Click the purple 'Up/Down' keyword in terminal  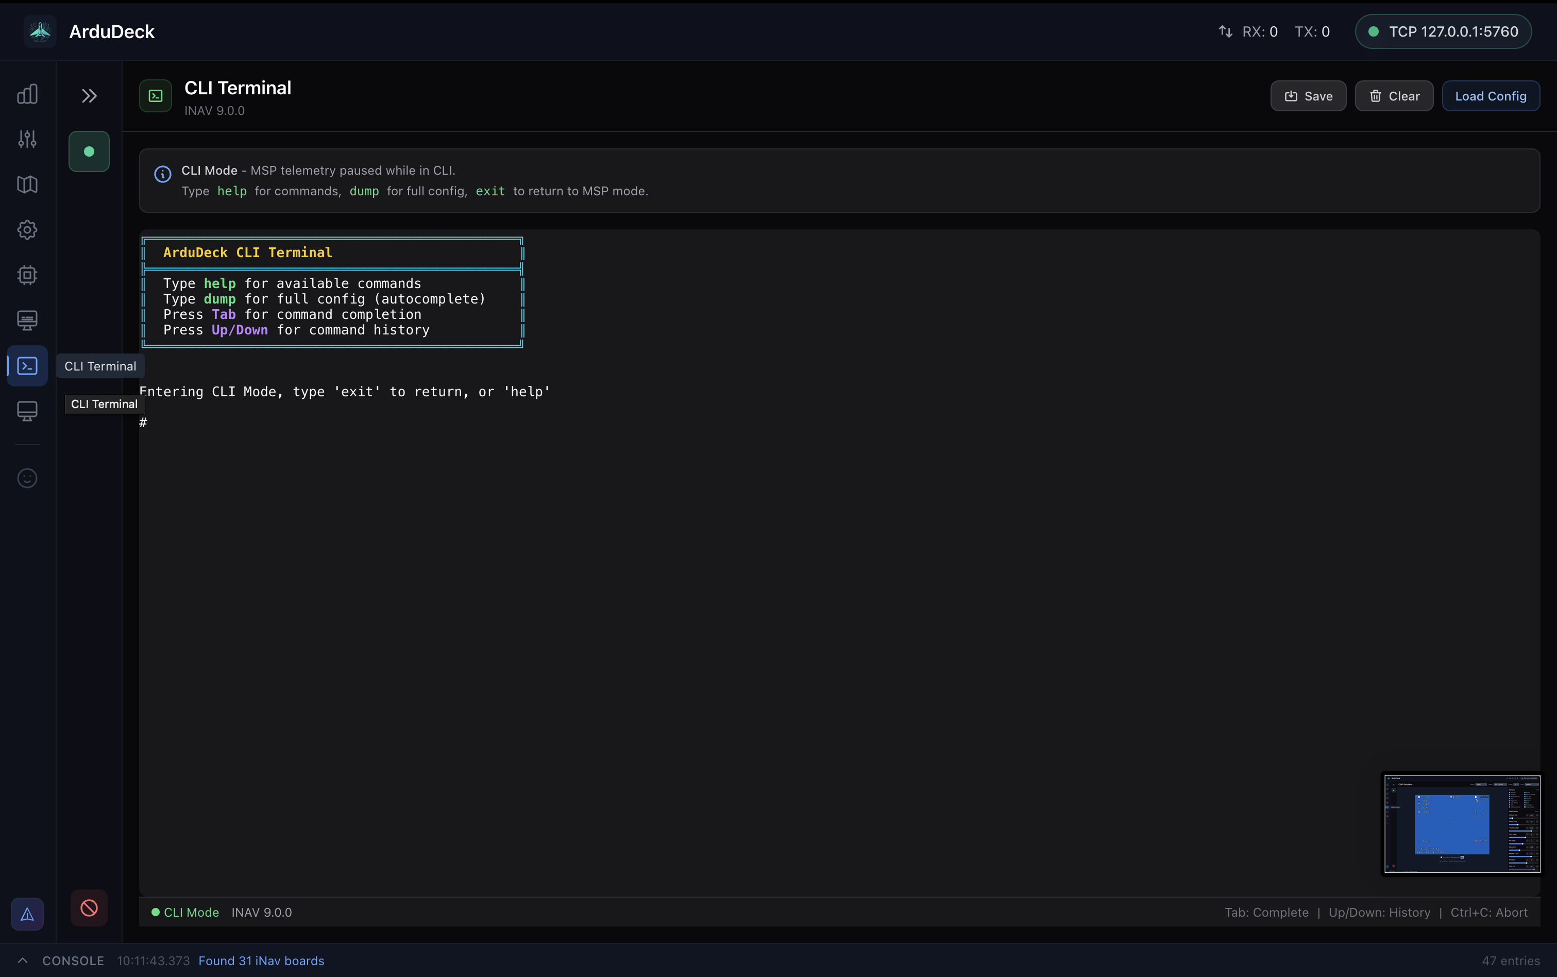(240, 330)
